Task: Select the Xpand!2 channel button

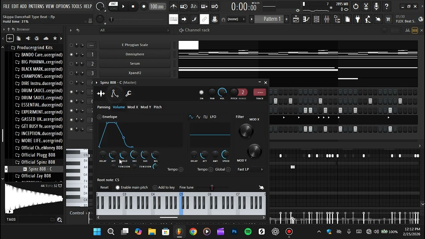Action: click(x=135, y=73)
